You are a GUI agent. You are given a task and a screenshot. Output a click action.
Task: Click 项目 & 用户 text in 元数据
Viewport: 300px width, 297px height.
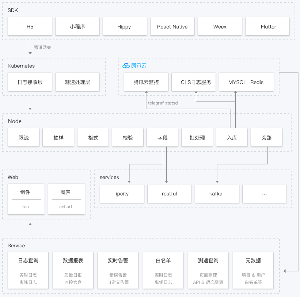[253, 275]
